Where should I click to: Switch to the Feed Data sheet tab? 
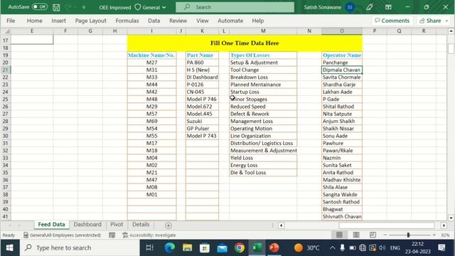(x=51, y=225)
